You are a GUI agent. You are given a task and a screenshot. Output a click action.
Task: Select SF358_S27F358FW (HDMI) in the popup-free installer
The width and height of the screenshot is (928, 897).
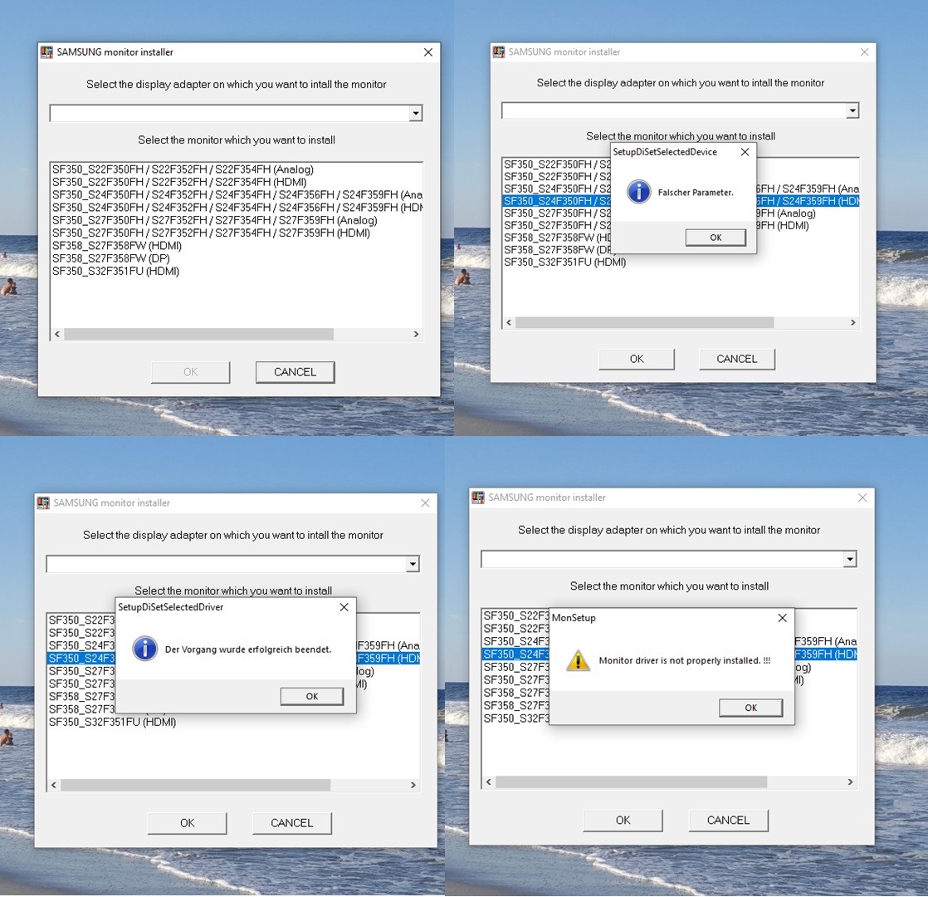(x=117, y=246)
